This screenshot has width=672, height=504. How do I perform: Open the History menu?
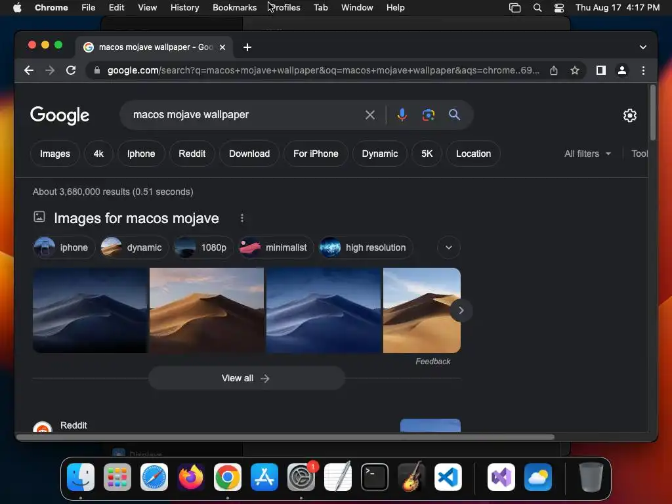point(184,8)
